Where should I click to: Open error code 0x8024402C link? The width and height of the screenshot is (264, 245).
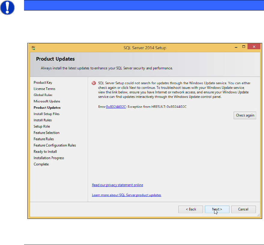[x=116, y=107]
